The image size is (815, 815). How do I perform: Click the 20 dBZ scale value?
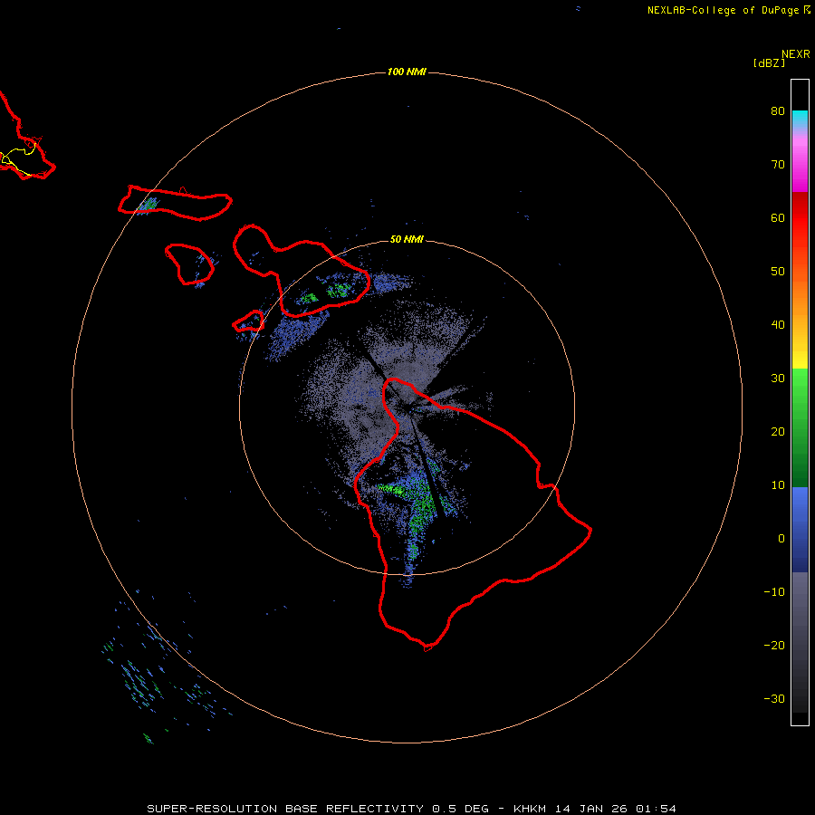[x=778, y=432]
